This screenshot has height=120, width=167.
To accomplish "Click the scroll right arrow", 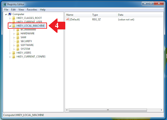I will [x=162, y=110].
